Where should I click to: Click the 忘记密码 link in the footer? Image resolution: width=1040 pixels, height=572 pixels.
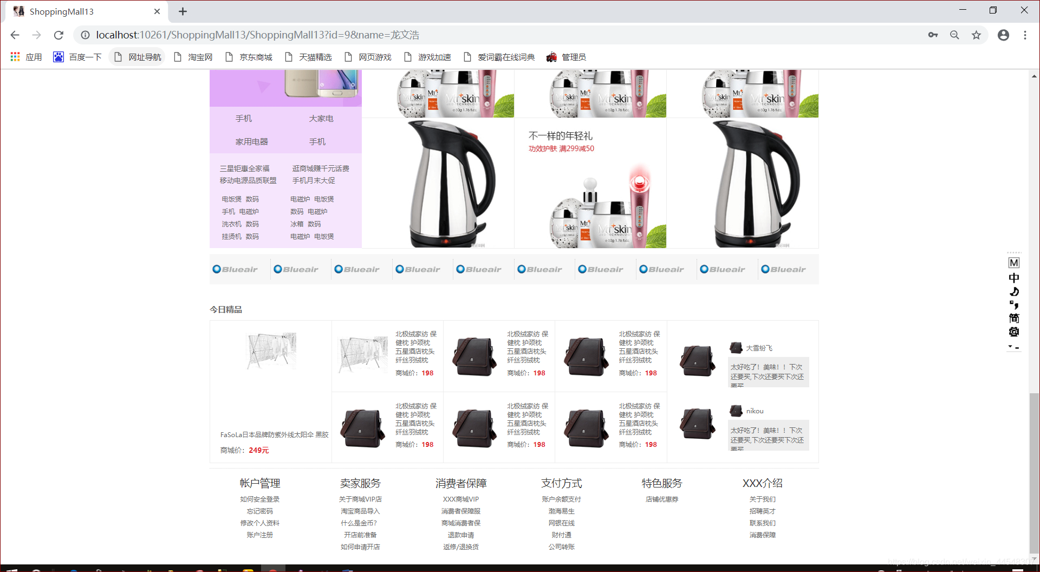point(259,511)
